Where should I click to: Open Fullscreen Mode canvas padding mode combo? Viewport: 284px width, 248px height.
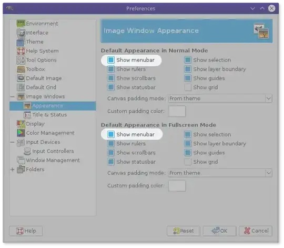coord(220,173)
